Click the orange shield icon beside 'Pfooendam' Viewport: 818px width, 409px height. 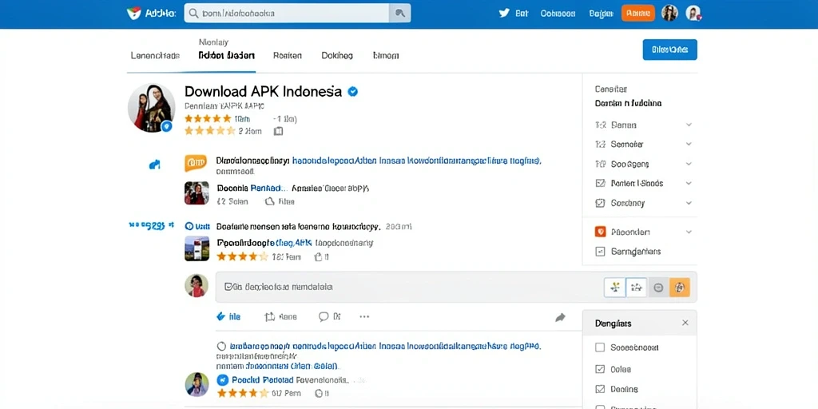coord(600,232)
